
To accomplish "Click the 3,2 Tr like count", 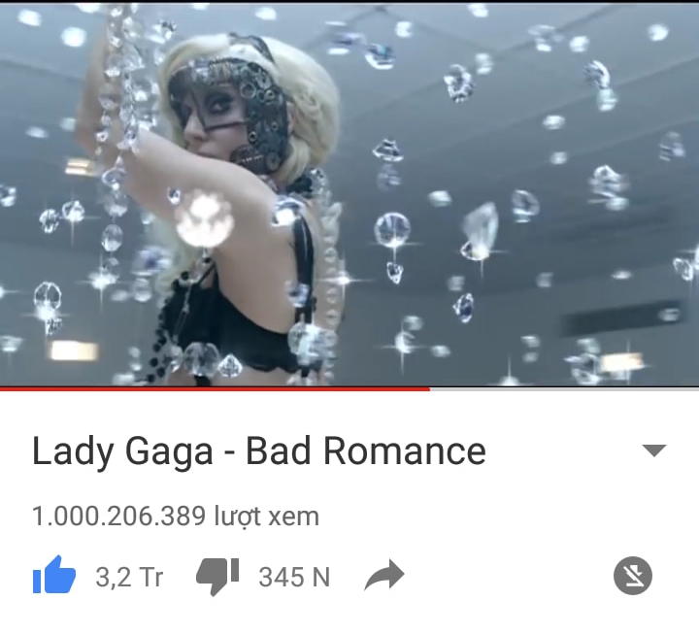I will pyautogui.click(x=129, y=577).
